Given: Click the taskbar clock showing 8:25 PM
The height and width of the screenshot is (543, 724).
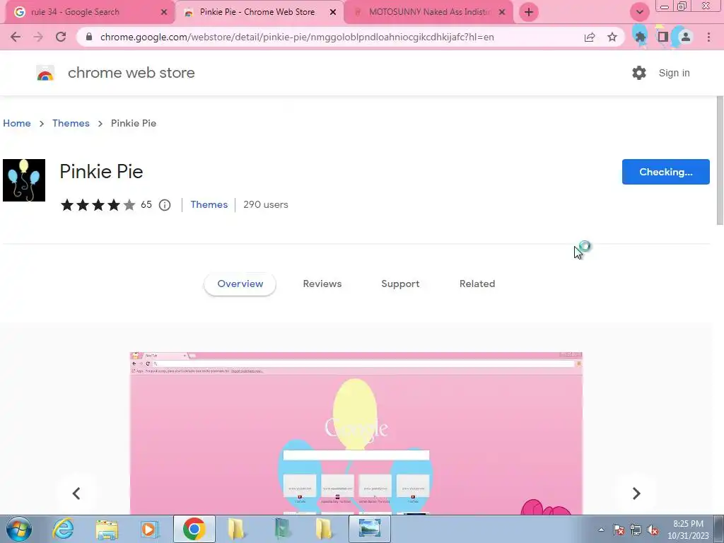Looking at the screenshot, I should (x=688, y=530).
